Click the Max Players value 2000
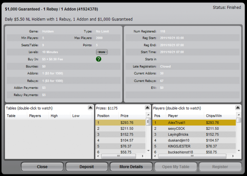The width and height of the screenshot is (247, 176). [99, 38]
